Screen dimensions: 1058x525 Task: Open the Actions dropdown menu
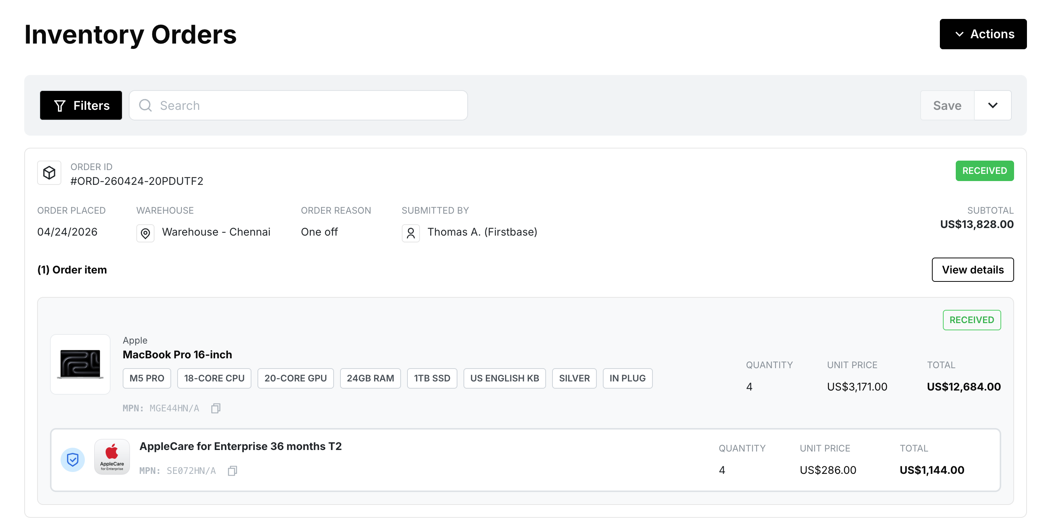click(x=983, y=34)
